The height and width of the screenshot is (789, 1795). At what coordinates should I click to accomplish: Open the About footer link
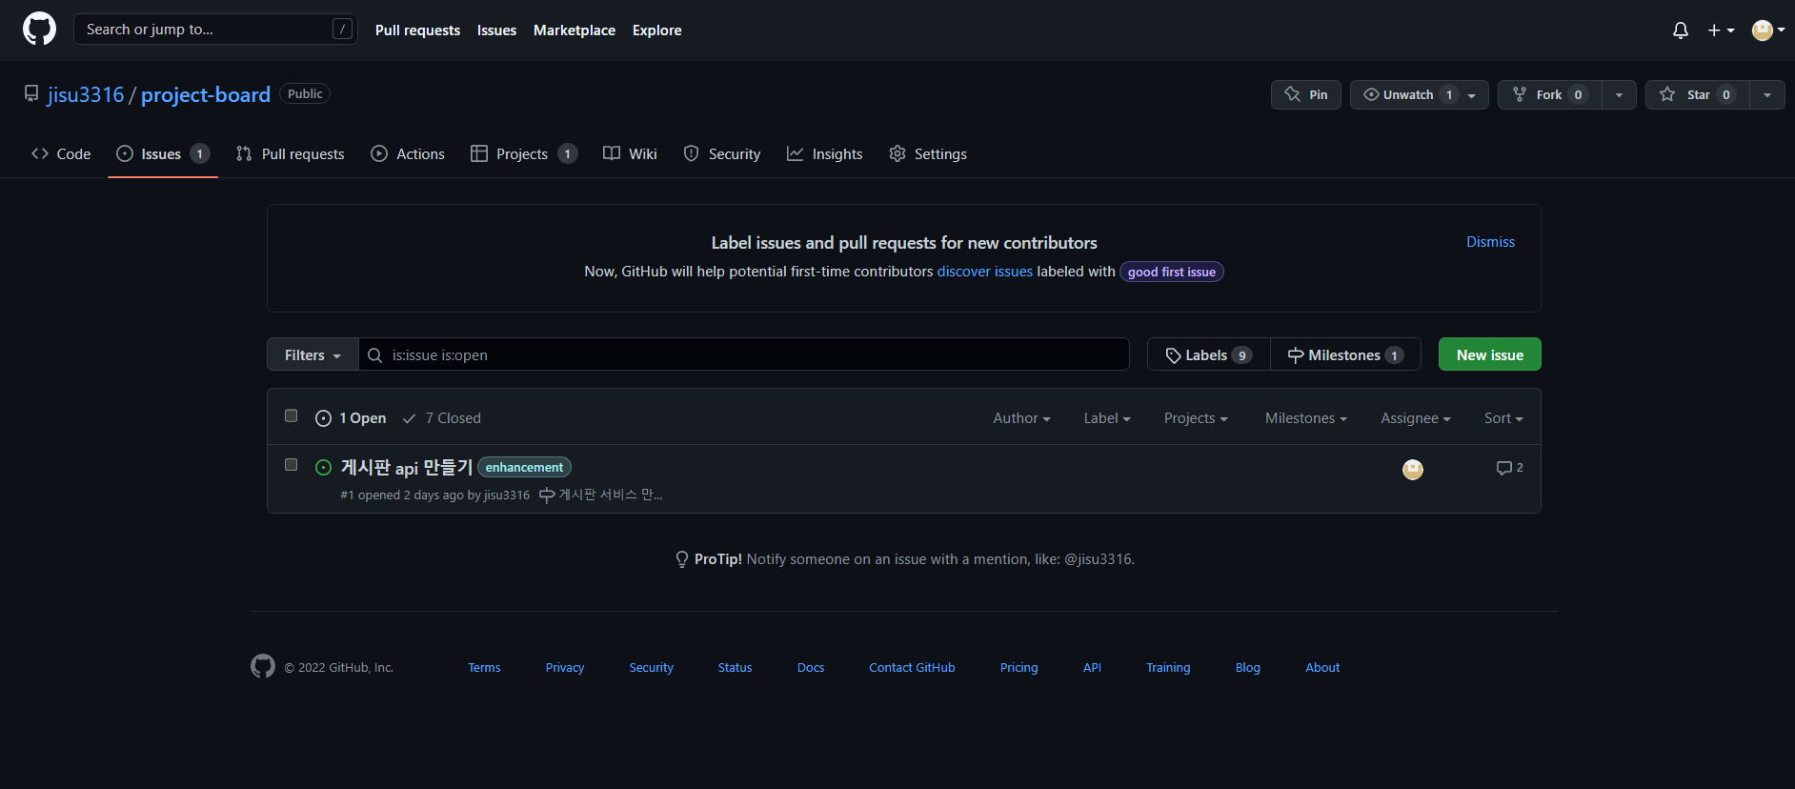pyautogui.click(x=1322, y=667)
